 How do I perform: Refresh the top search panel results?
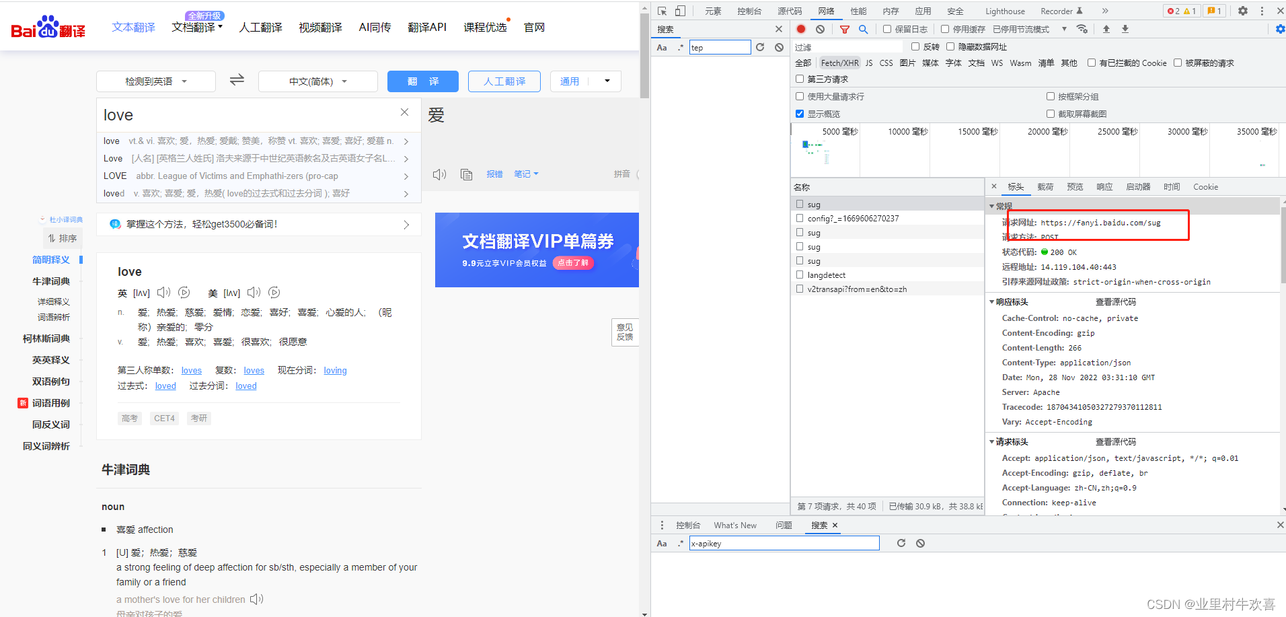(x=760, y=47)
